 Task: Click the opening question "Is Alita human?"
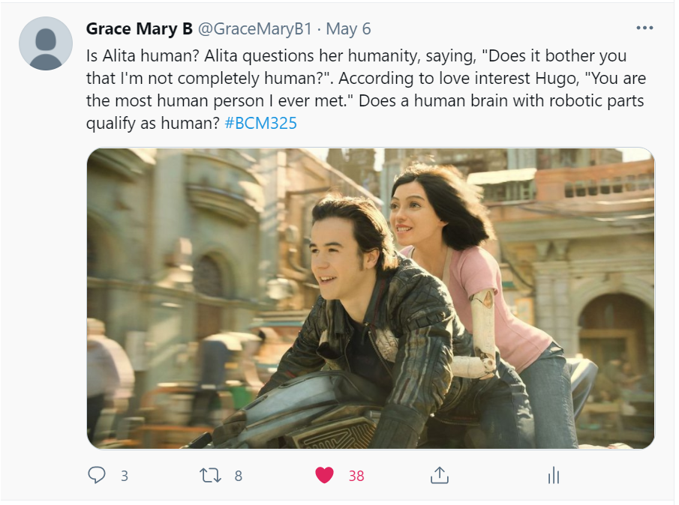coord(143,55)
